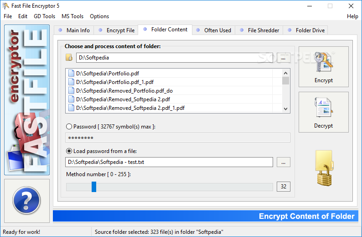
Task: Browse for the password file with the ... button
Action: tap(283, 162)
